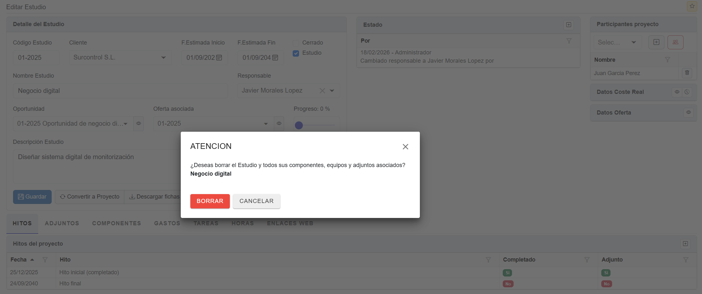
Task: Open the Oferta asociada dropdown
Action: (266, 124)
